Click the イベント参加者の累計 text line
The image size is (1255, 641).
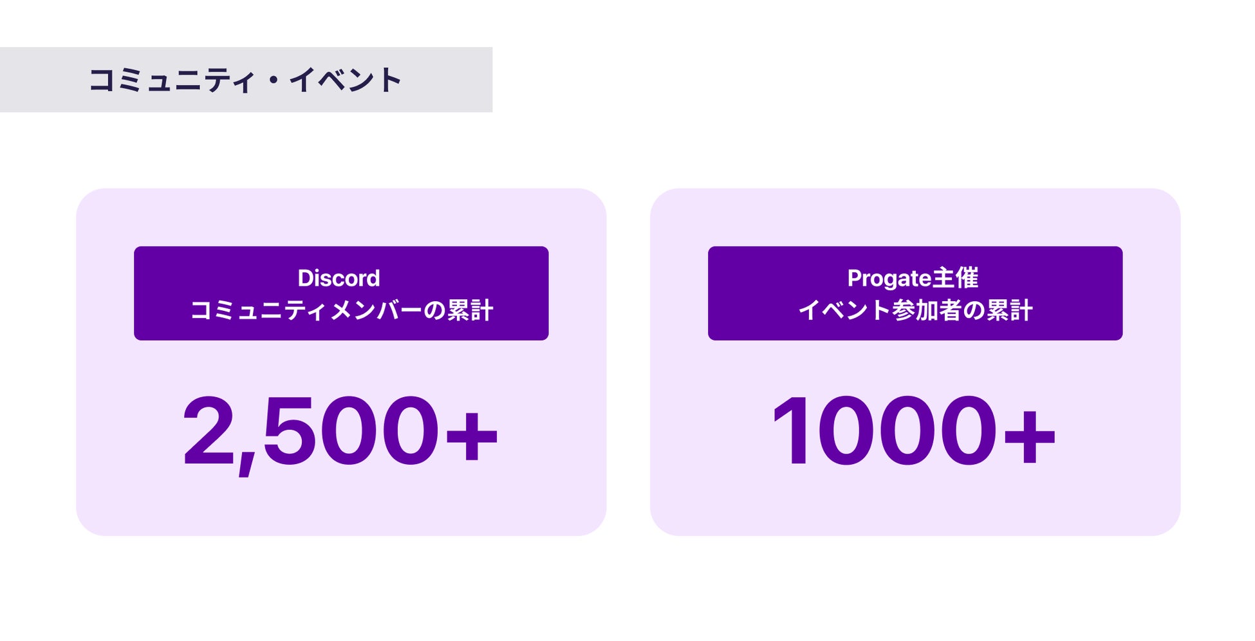point(915,310)
